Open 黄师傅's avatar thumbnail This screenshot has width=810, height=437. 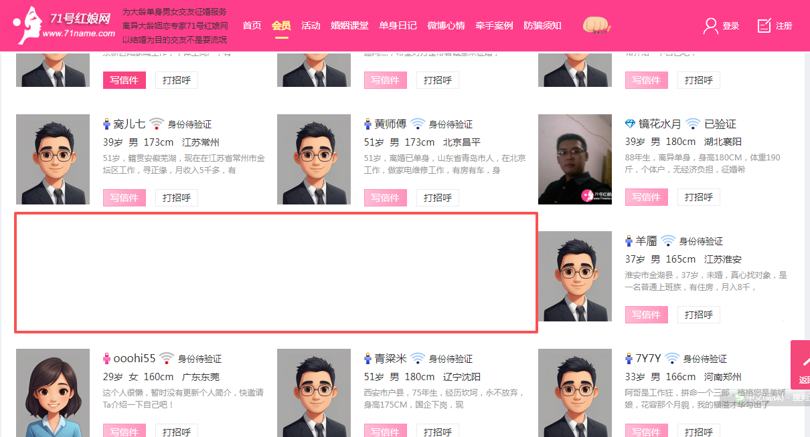[x=314, y=159]
